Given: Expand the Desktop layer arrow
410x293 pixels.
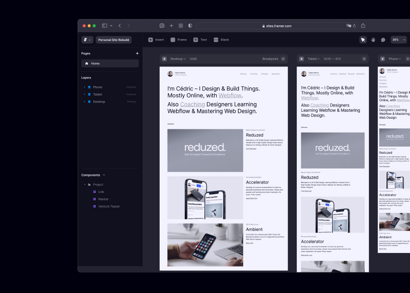Looking at the screenshot, I should tap(84, 102).
